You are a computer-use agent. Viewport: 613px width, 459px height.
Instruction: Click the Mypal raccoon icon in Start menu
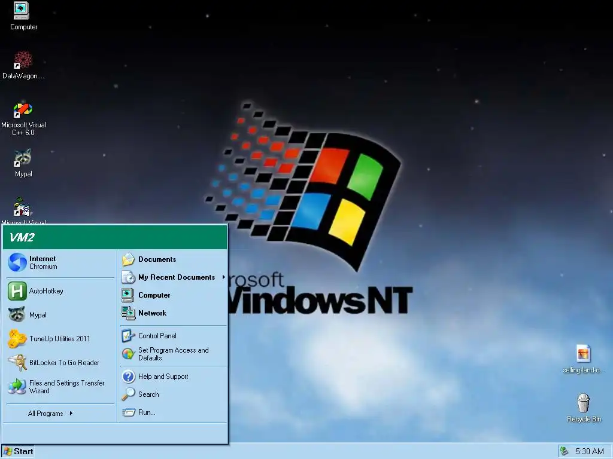(x=17, y=314)
